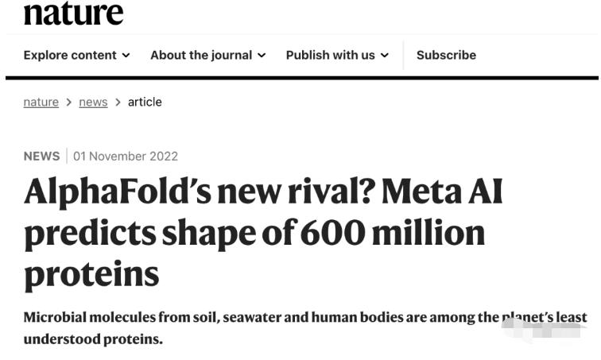Expand the Explore content chevron
The height and width of the screenshot is (360, 601).
point(126,56)
